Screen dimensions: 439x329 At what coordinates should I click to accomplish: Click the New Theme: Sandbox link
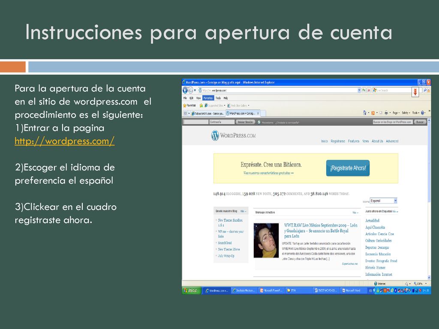[x=230, y=223]
